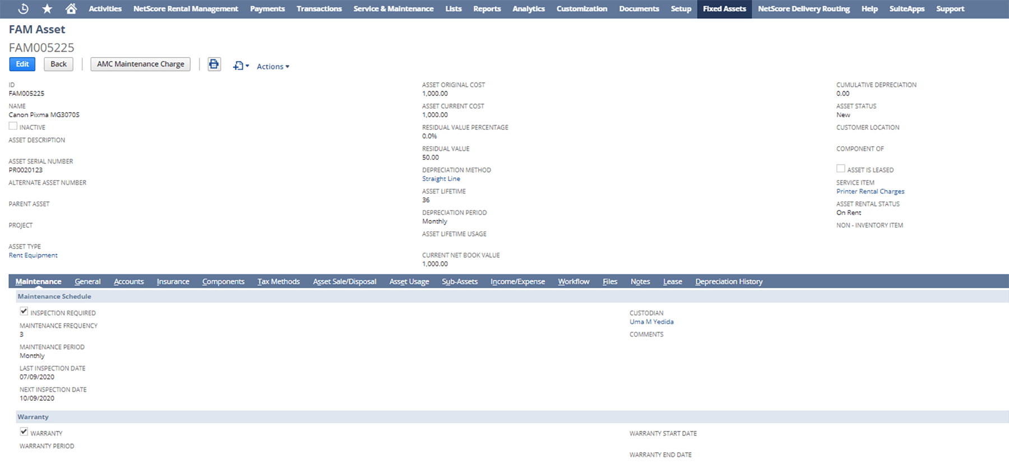Open the Analytics menu
The height and width of the screenshot is (473, 1009).
pyautogui.click(x=529, y=9)
